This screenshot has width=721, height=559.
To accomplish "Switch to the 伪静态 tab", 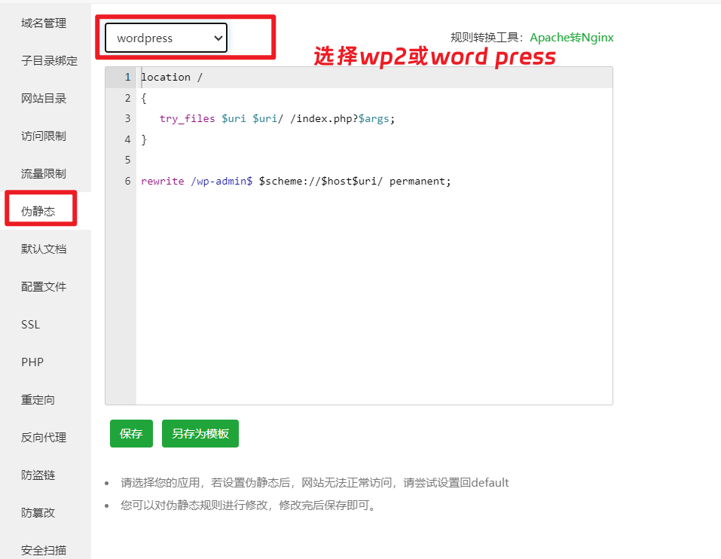I will coord(38,212).
